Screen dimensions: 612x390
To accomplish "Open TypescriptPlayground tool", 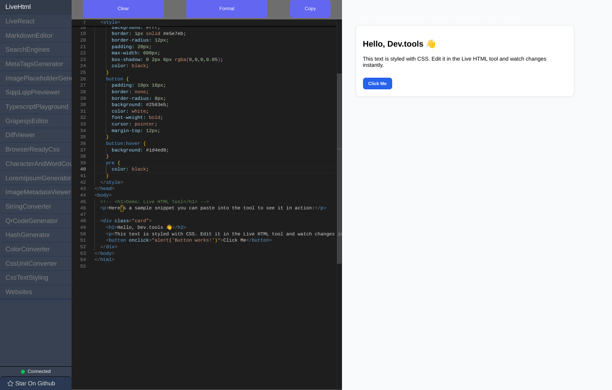I will tap(36, 107).
